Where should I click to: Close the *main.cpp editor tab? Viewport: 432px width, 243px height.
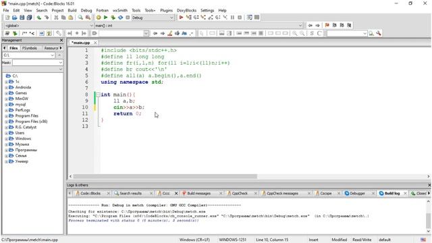[x=95, y=43]
